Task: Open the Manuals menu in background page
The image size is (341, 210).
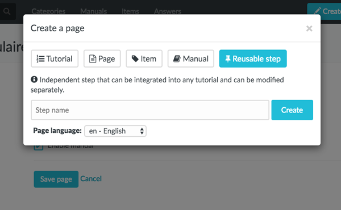Action: tap(94, 11)
